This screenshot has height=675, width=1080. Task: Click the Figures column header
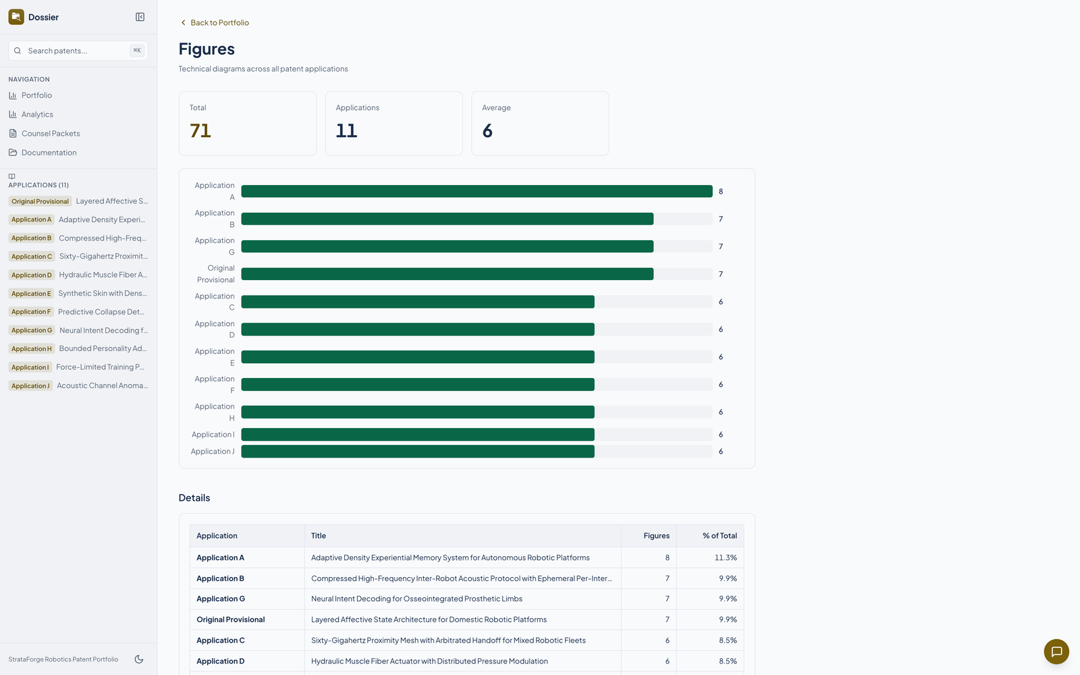(649, 536)
